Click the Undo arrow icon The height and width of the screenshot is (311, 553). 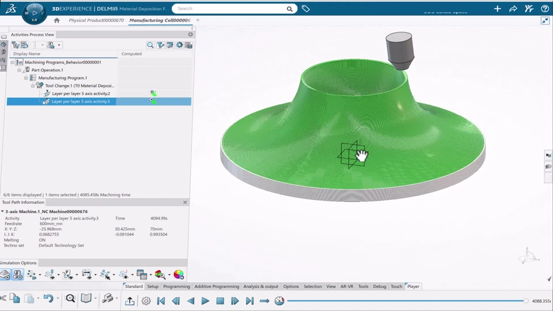click(48, 298)
